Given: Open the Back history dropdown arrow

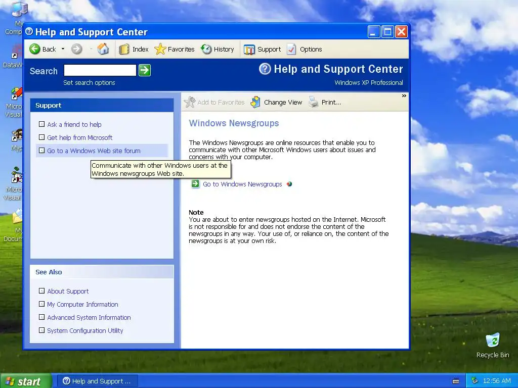Looking at the screenshot, I should (x=63, y=49).
